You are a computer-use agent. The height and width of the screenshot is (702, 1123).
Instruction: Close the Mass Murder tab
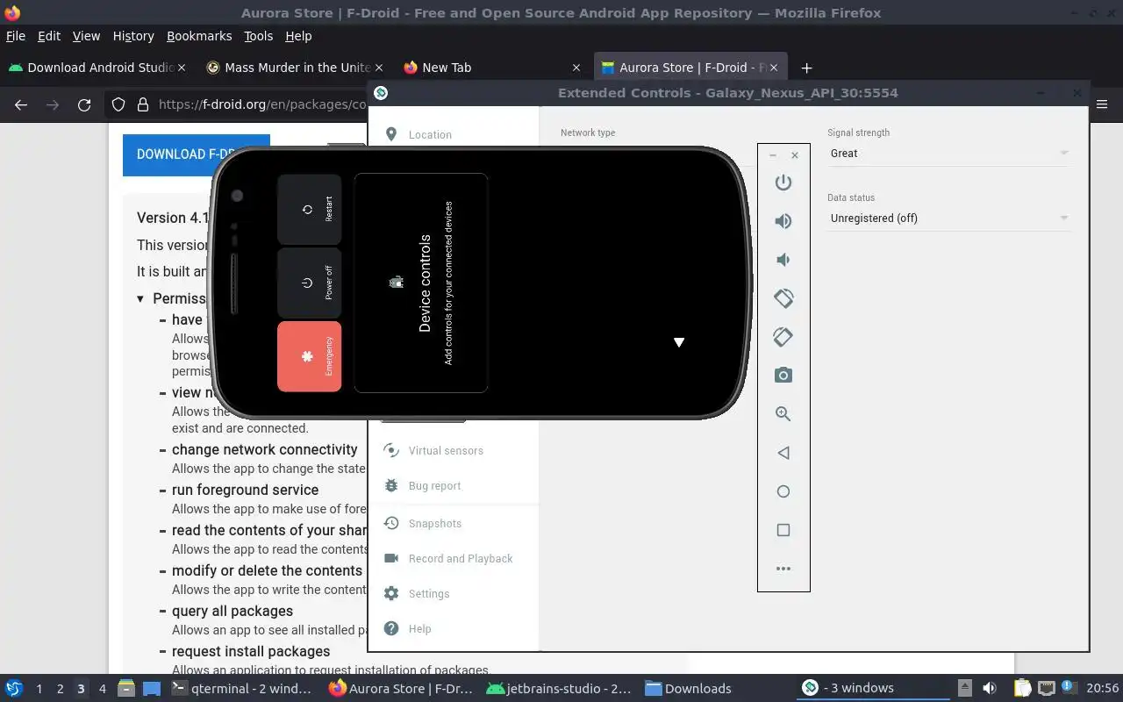379,68
